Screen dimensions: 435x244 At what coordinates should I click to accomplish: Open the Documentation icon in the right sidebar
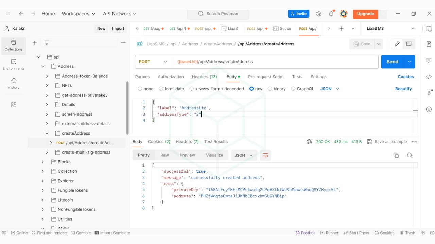[x=429, y=44]
